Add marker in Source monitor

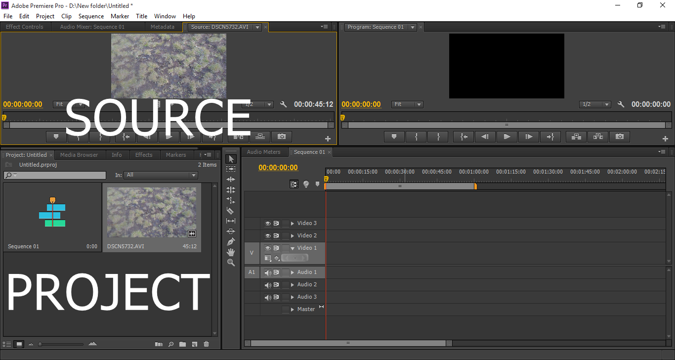tap(56, 136)
